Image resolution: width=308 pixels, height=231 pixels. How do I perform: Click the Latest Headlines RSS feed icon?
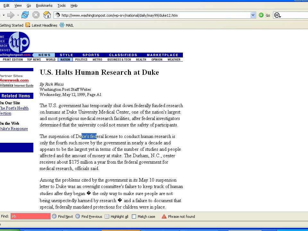pos(28,25)
